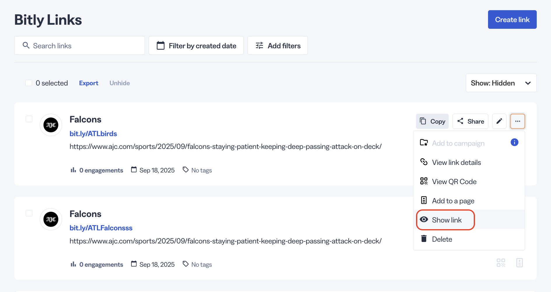
Task: Share the first Falcons link
Action: (470, 121)
